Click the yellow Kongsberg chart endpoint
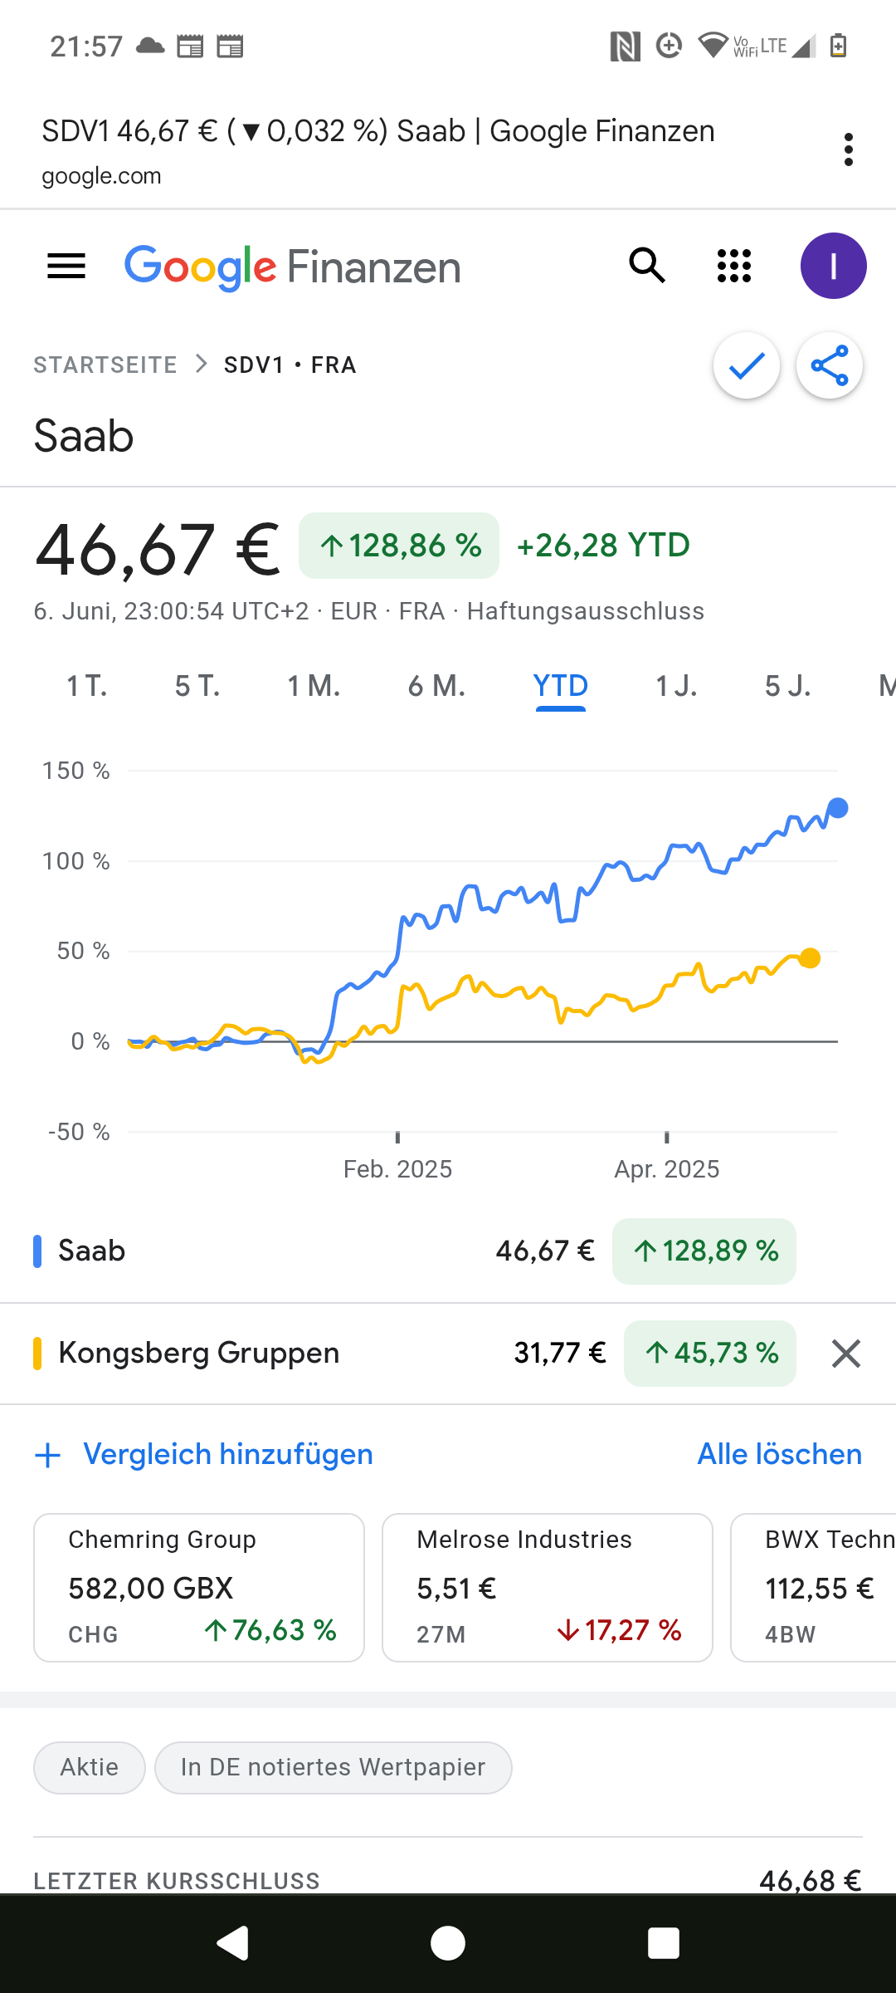Screen dimensions: 896x1993 click(x=810, y=958)
